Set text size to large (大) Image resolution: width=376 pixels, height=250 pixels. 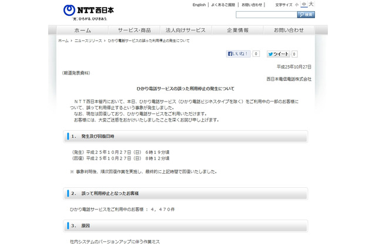[311, 4]
